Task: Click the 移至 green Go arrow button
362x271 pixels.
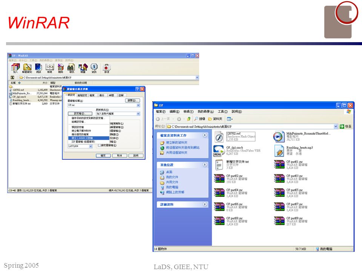Action: [x=342, y=126]
